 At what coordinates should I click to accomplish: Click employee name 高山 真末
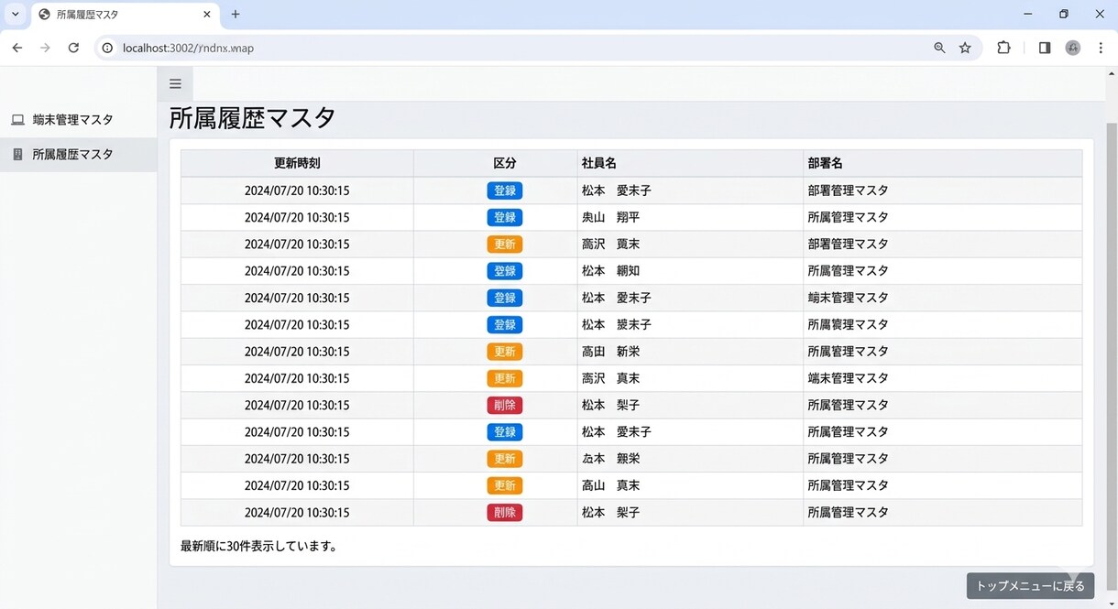tap(610, 485)
